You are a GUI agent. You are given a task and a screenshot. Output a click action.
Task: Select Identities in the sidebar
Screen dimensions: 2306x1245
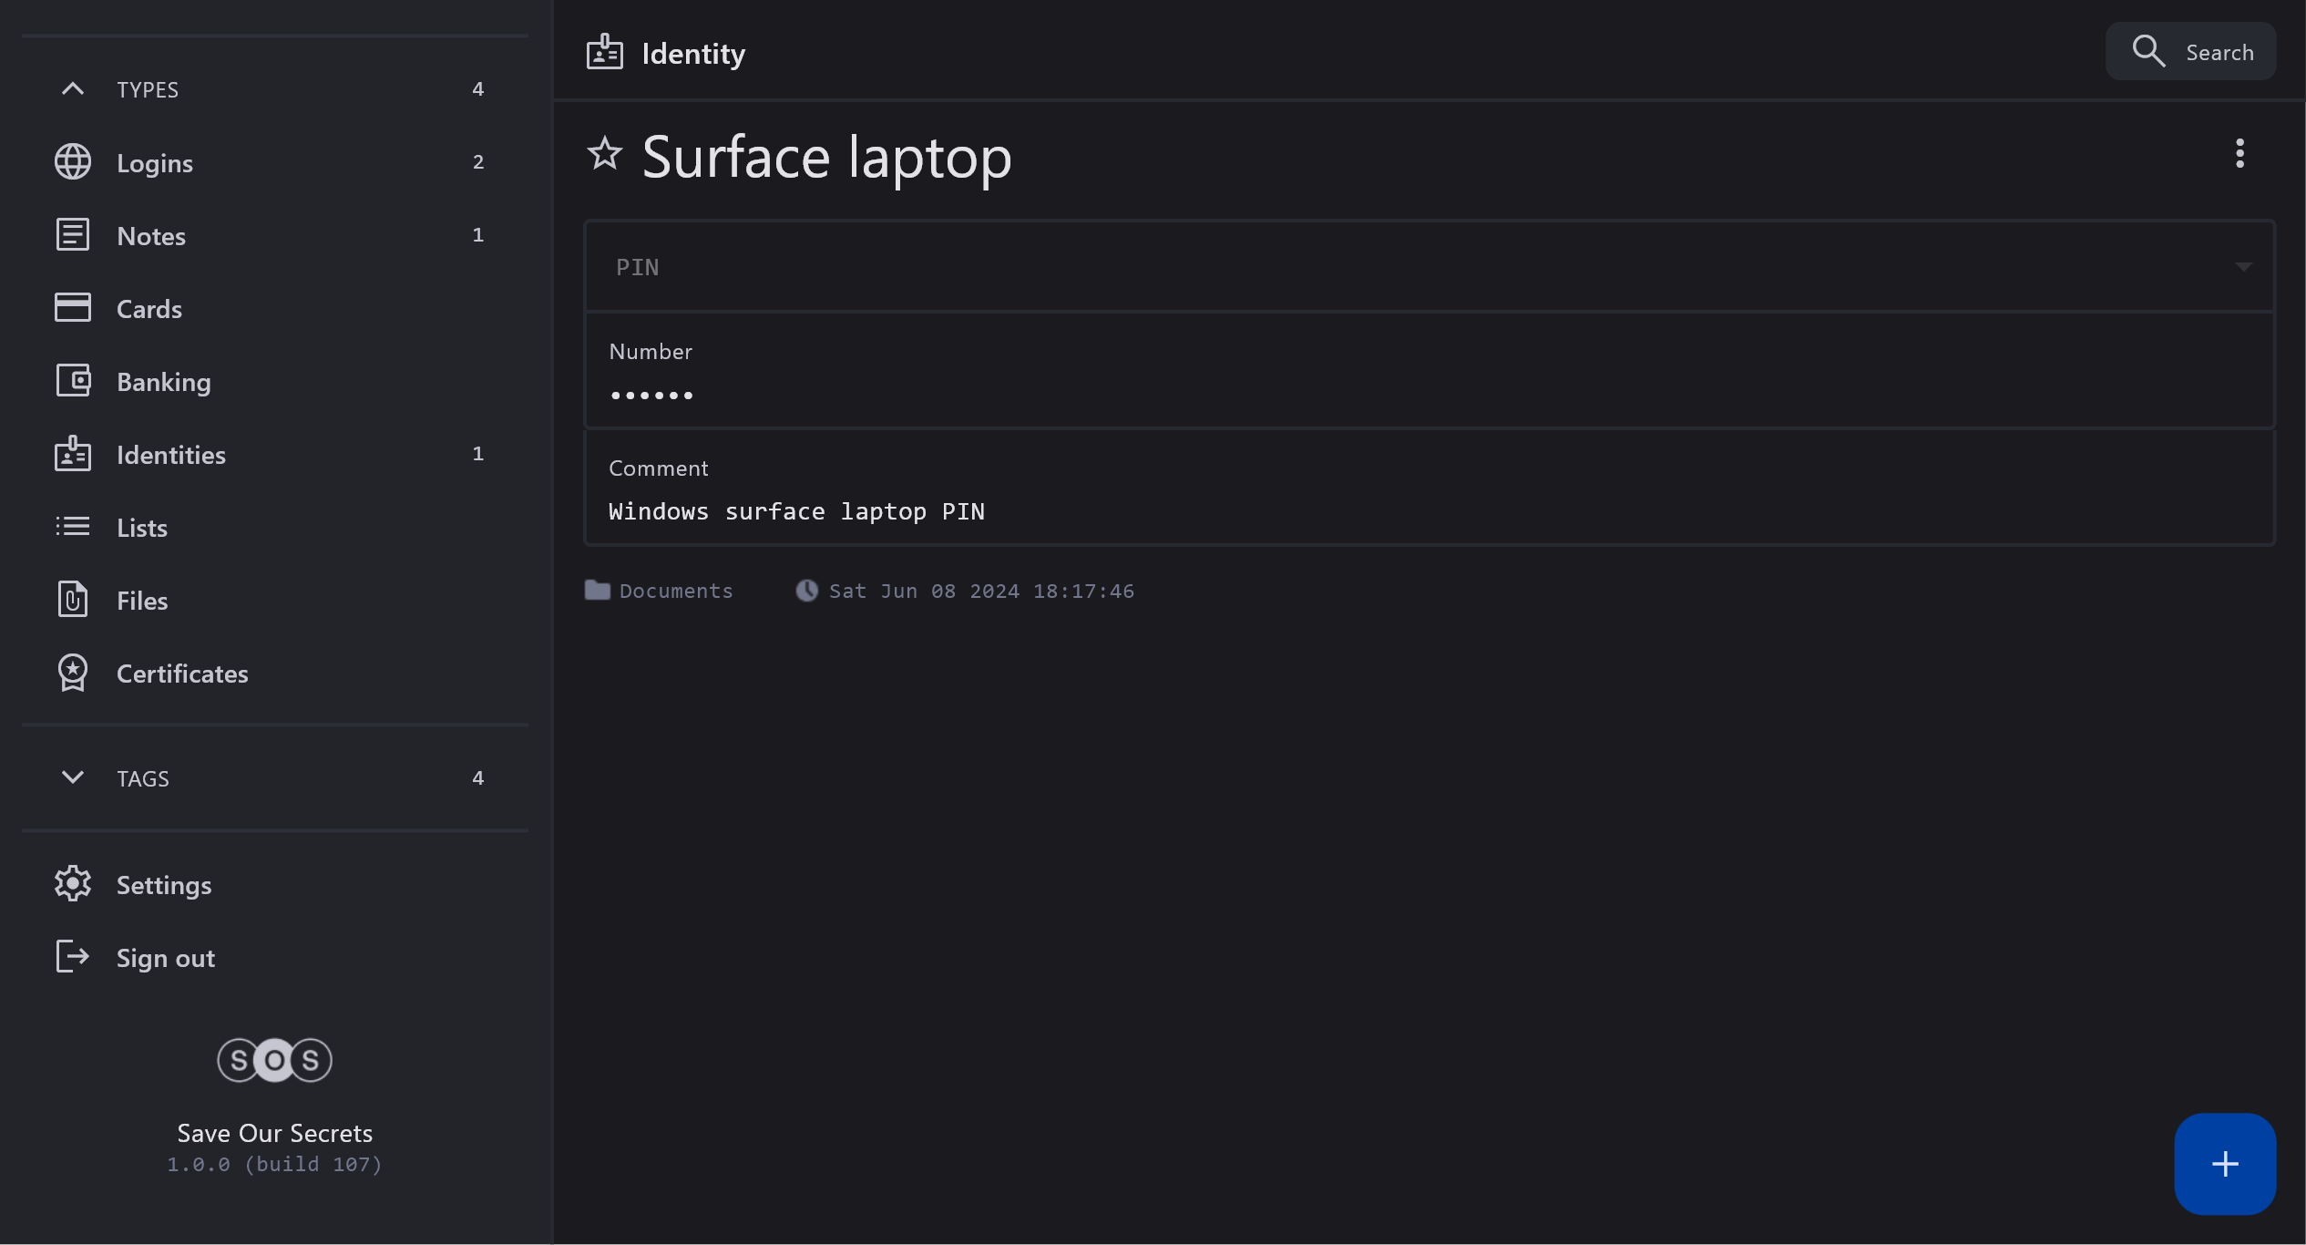171,455
